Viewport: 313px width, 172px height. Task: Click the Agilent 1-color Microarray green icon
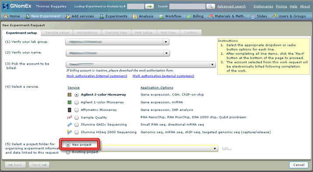[x=70, y=102]
